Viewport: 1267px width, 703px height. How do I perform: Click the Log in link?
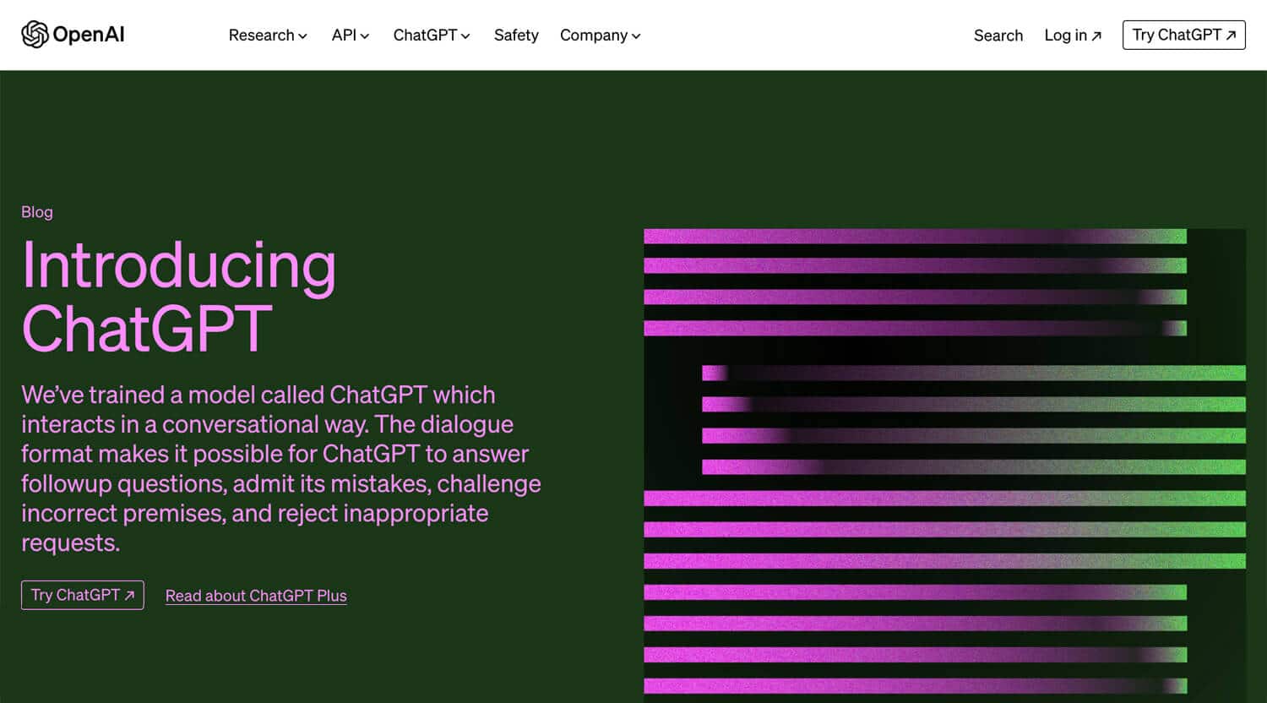pos(1073,35)
